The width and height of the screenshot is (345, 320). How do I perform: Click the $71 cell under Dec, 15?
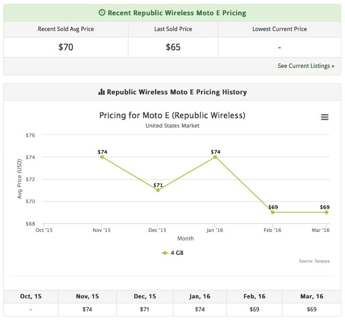tap(145, 309)
